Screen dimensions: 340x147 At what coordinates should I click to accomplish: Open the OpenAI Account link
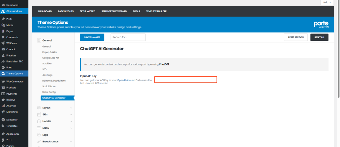pos(126,80)
